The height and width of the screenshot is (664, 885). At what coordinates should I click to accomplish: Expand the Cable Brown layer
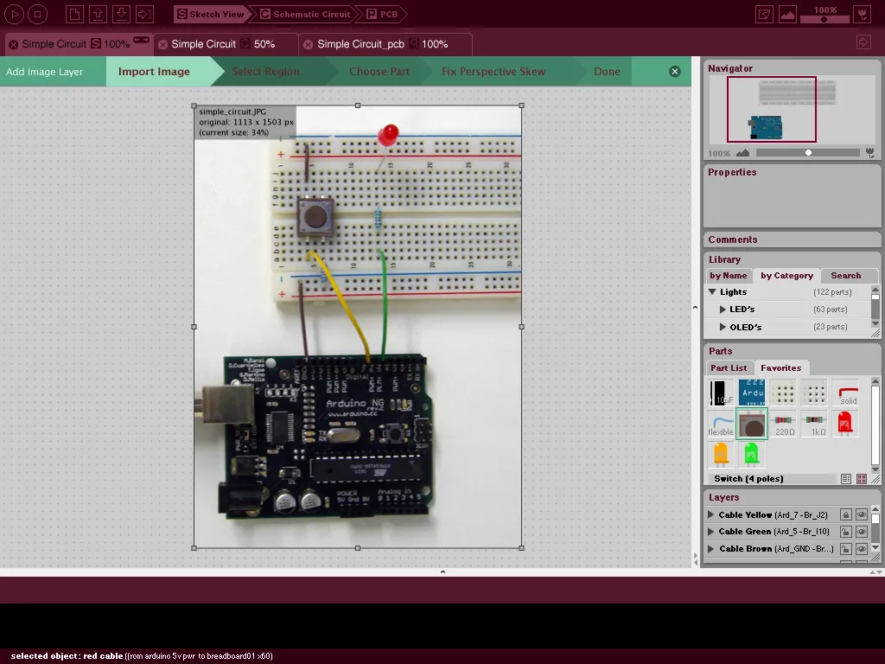click(x=711, y=549)
